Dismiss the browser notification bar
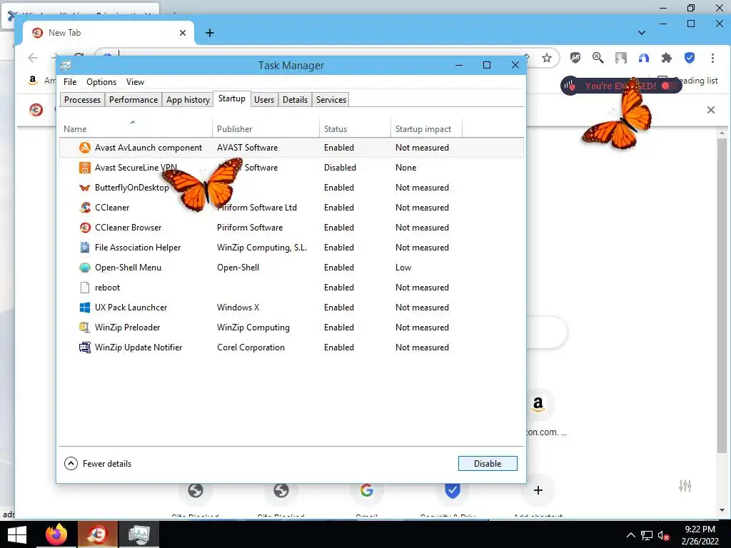This screenshot has height=548, width=731. [x=711, y=110]
